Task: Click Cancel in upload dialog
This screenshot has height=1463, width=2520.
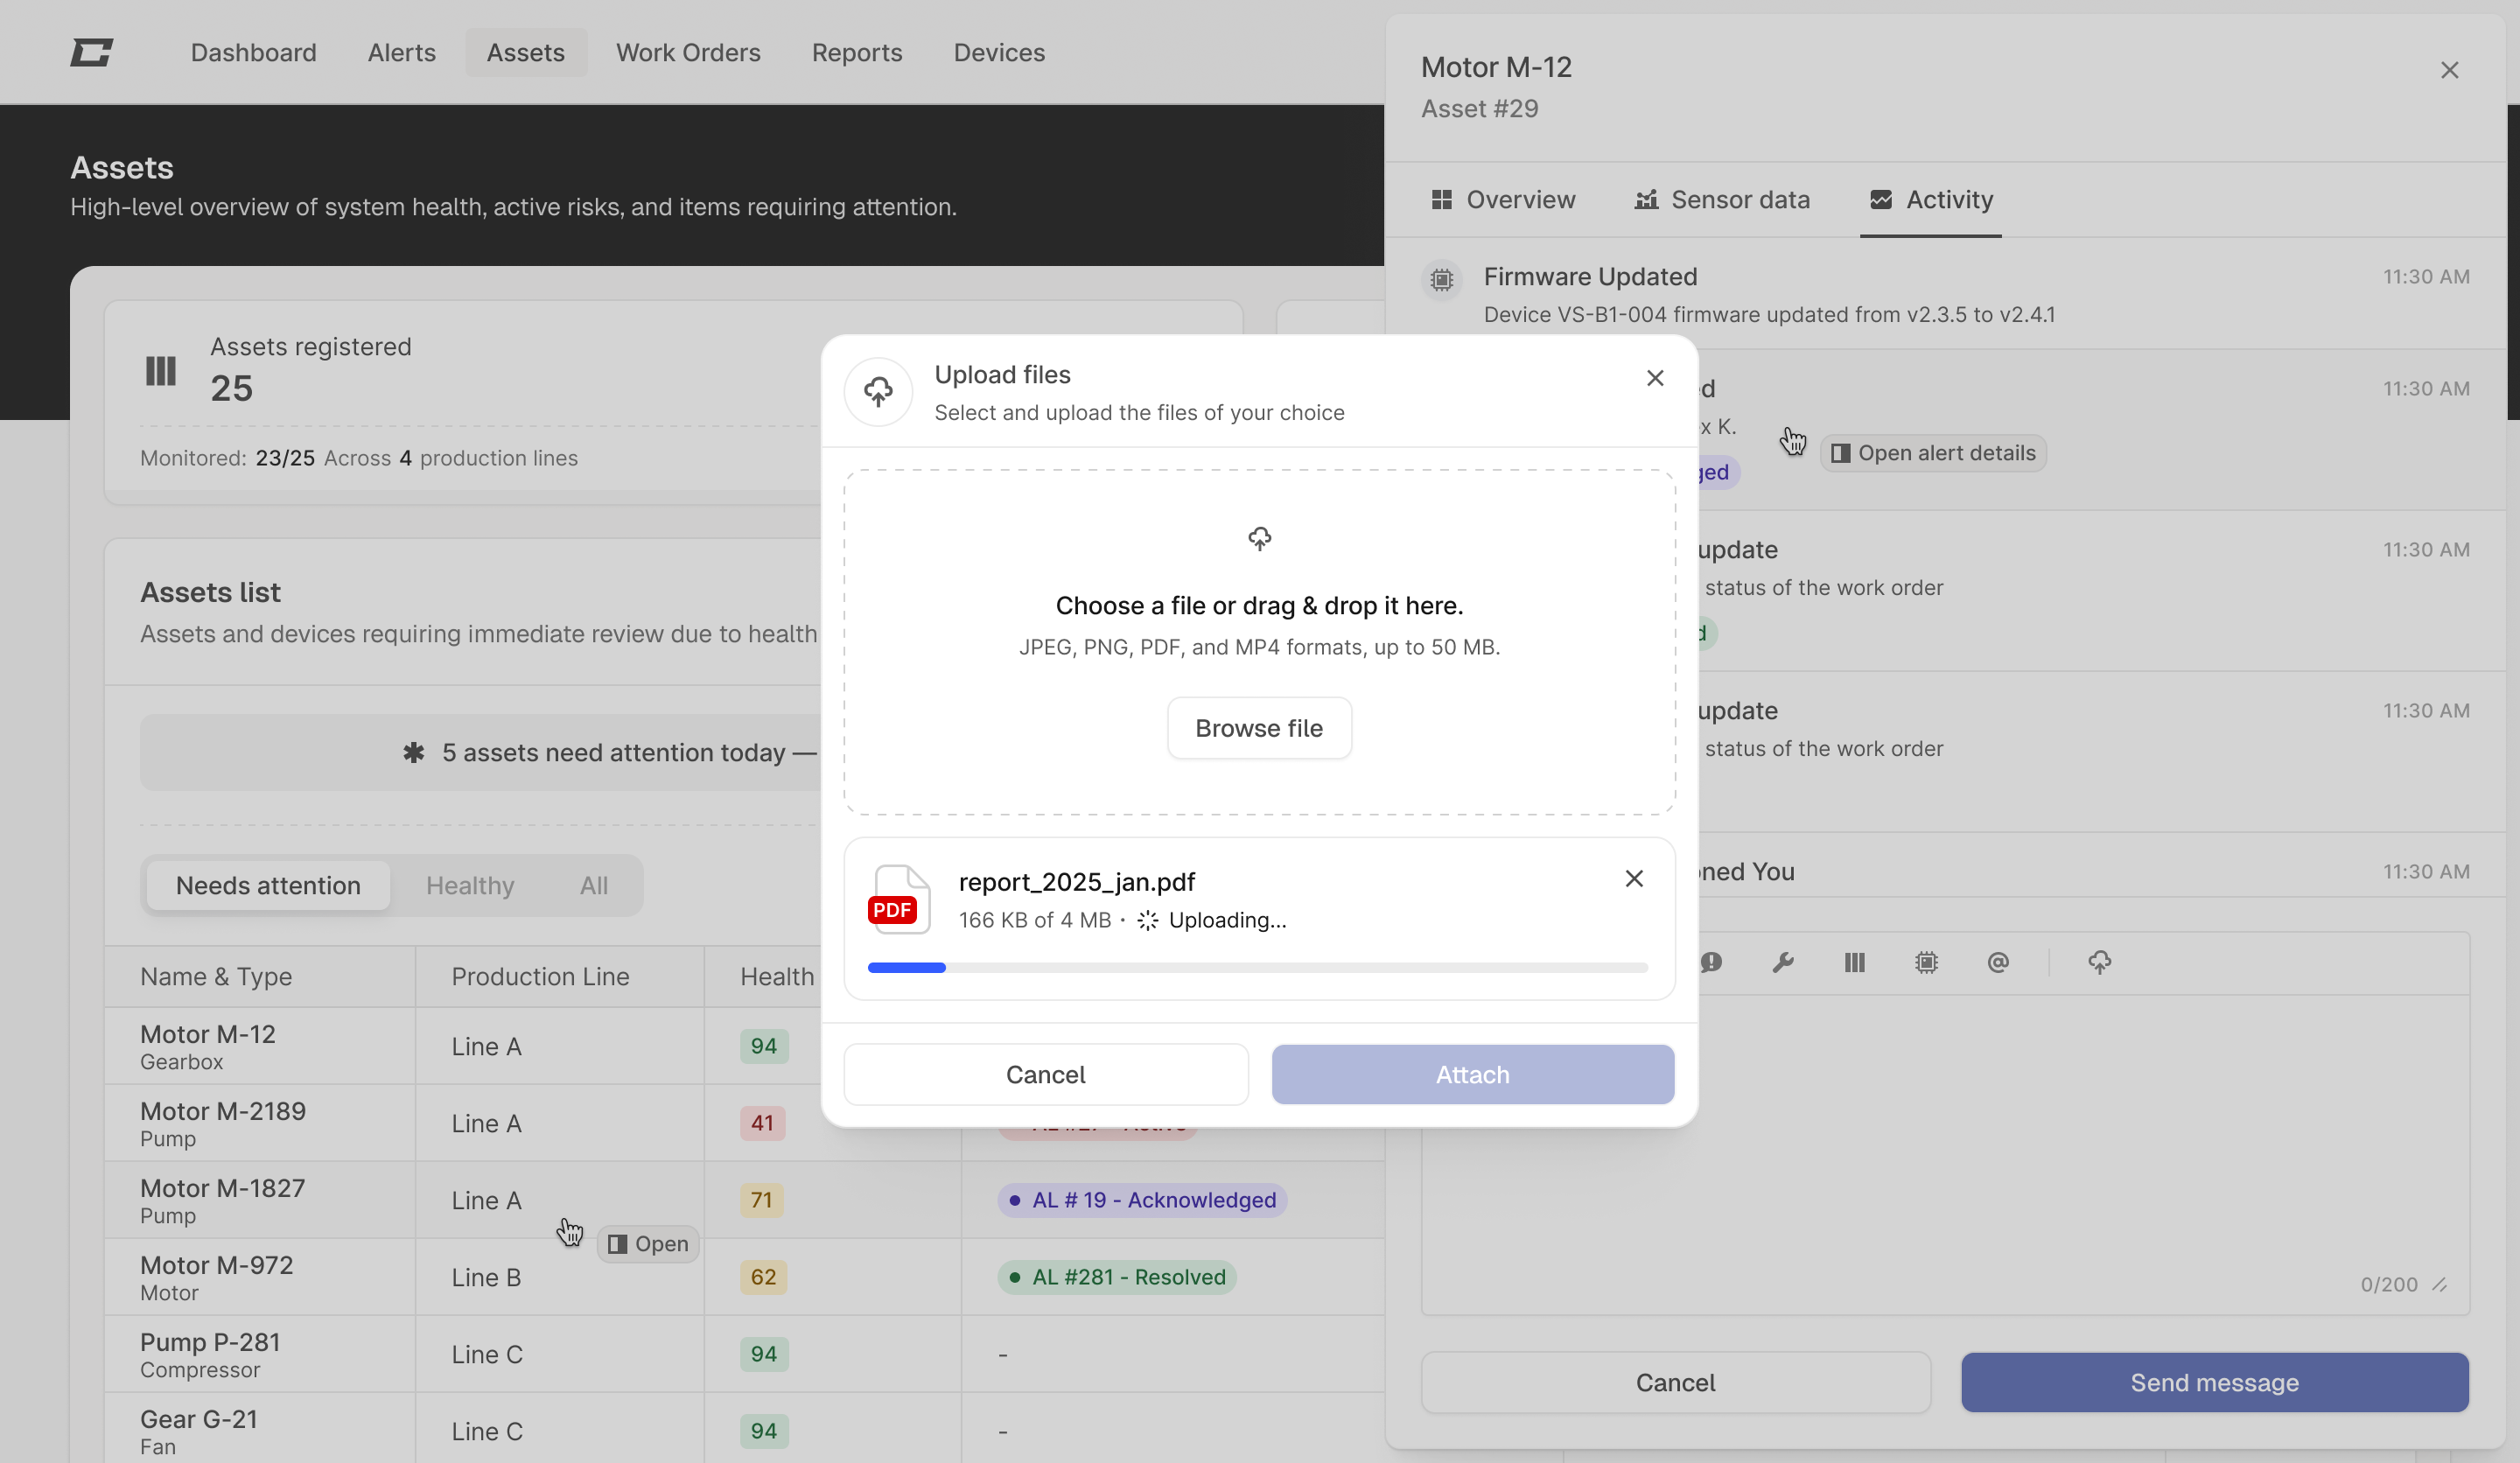Action: click(x=1045, y=1074)
